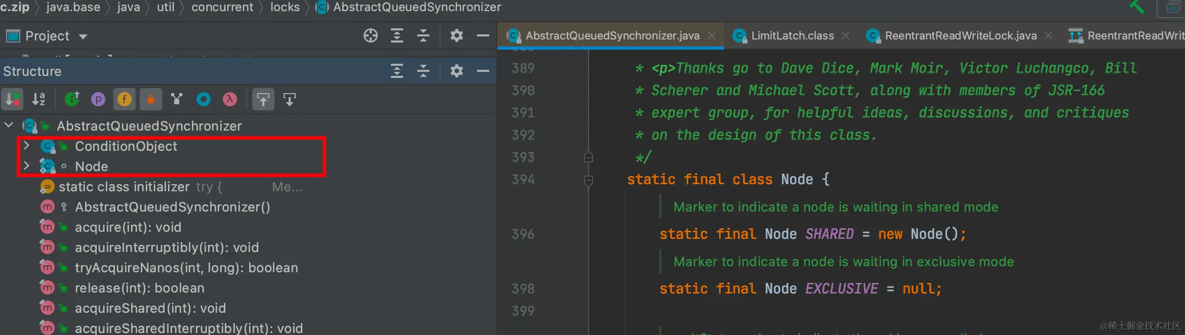Select acquireInterruptibly(int): void in Structure

pos(167,247)
